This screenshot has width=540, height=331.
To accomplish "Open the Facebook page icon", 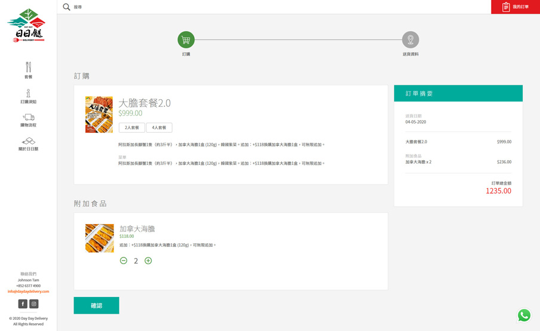I will 23,304.
